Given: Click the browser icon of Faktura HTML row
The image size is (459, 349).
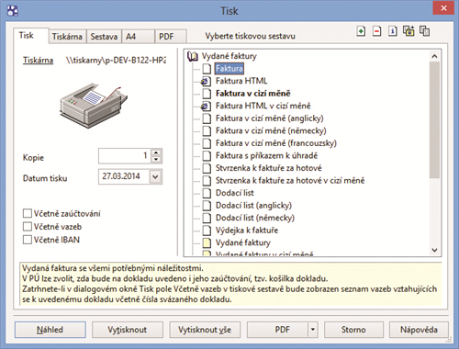Looking at the screenshot, I should click(206, 81).
